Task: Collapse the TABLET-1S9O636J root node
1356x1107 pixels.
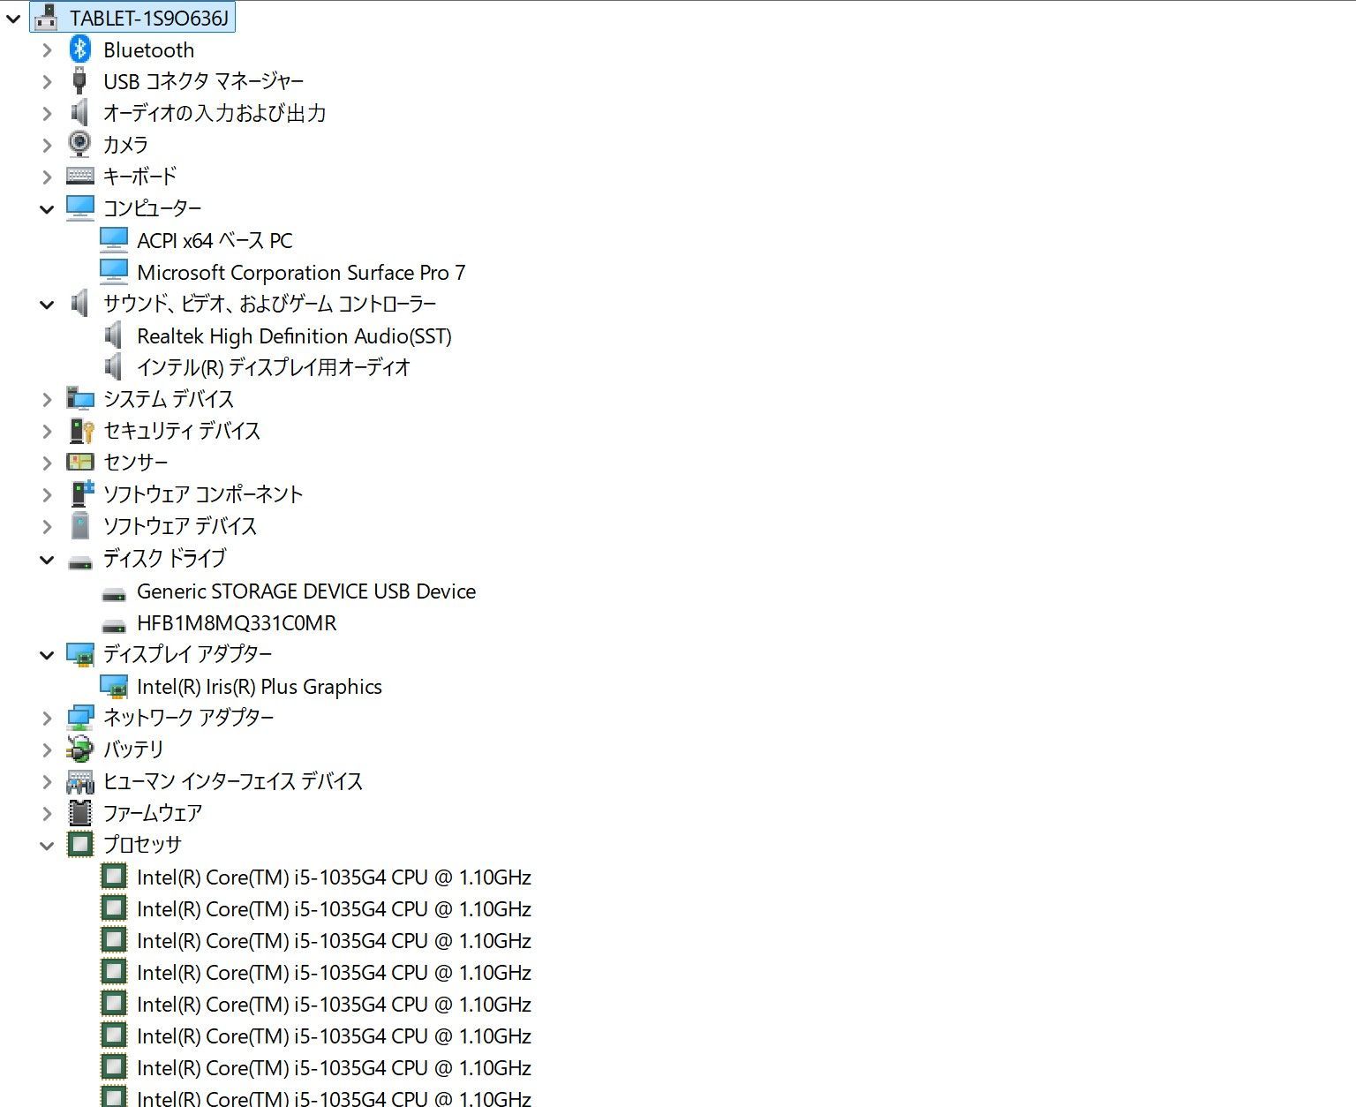Action: pyautogui.click(x=13, y=18)
